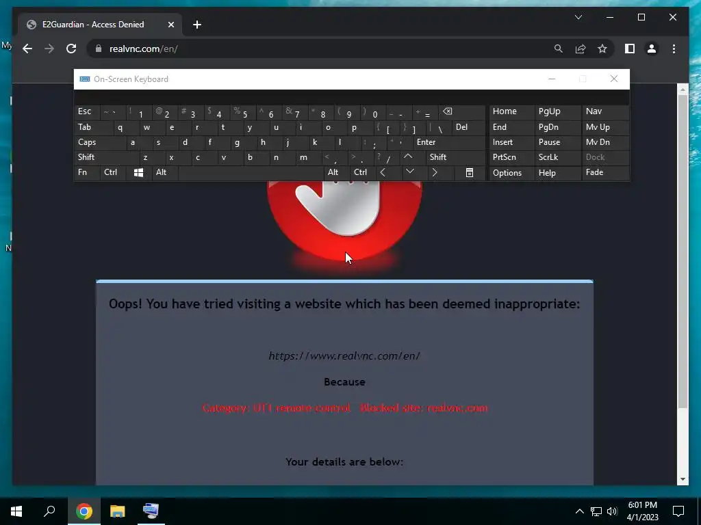
Task: Close the E2Guardian - Access Denied tab
Action: (x=170, y=25)
